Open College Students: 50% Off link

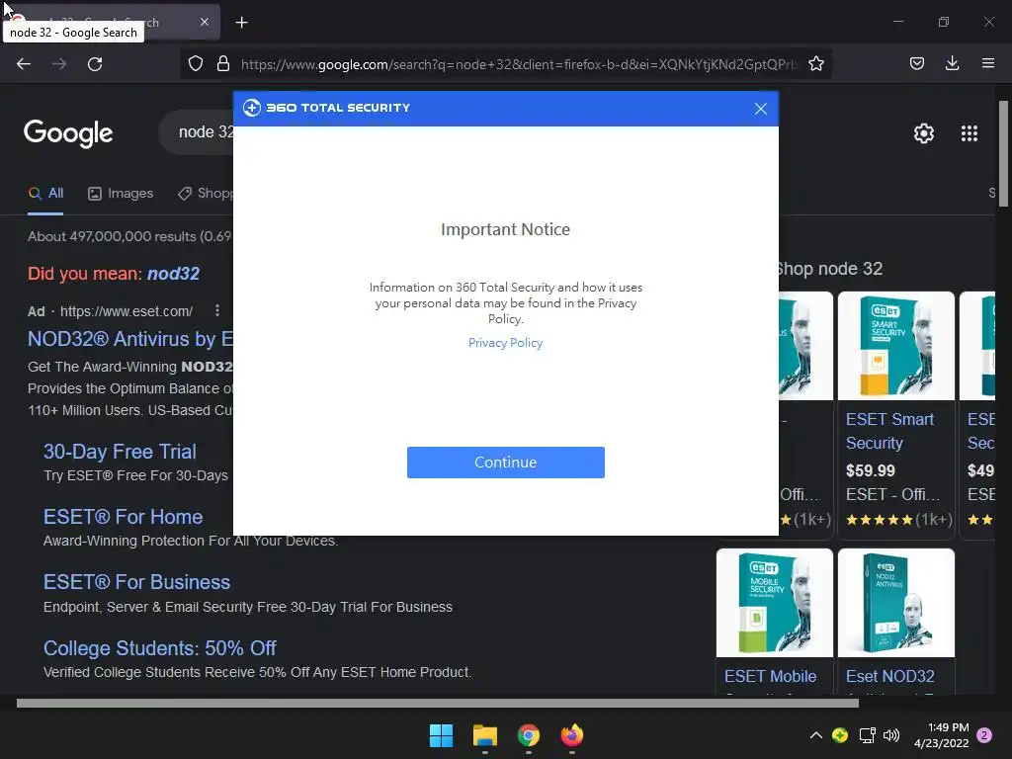(x=159, y=648)
